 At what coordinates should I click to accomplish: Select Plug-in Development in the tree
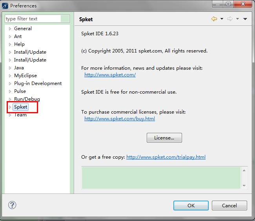point(38,83)
